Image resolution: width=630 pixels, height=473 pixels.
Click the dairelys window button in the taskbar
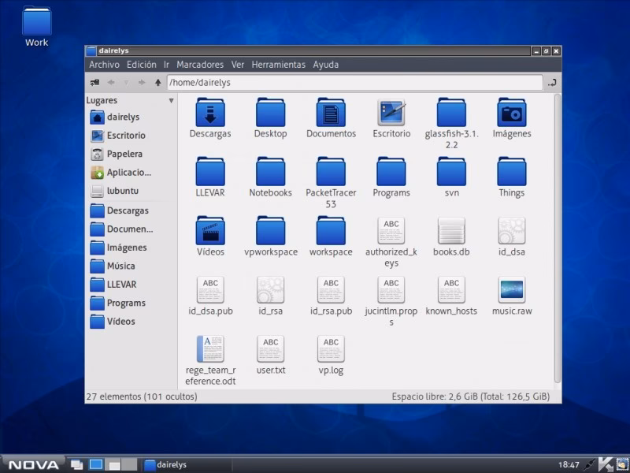(x=168, y=464)
